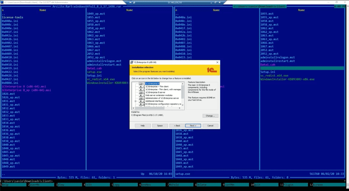349x191 pixels.
Task: Click 4Edit in Far key bar
Action: coord(97,185)
